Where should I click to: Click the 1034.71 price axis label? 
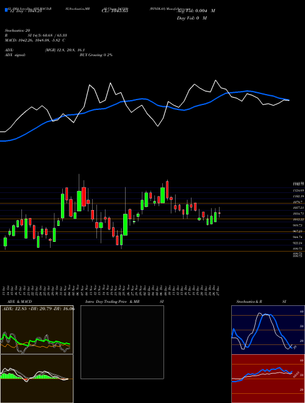pos(299,214)
